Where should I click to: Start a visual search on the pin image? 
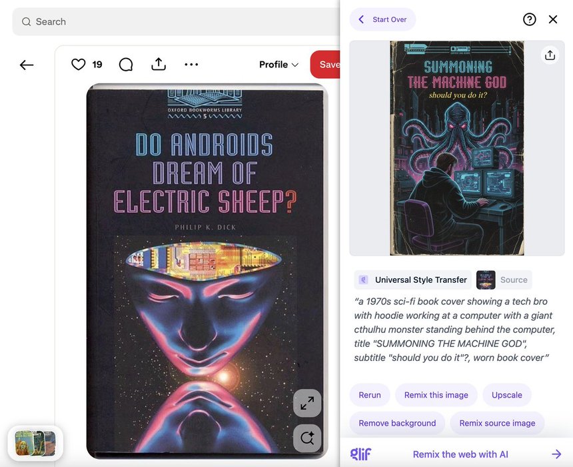[x=307, y=438]
